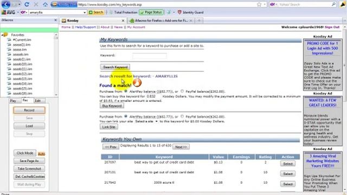Switch to the iMacros for Firefox Add-ons tab

point(161,21)
